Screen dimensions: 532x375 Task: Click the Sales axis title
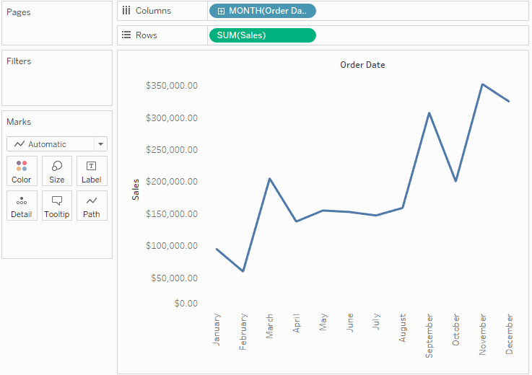[136, 190]
